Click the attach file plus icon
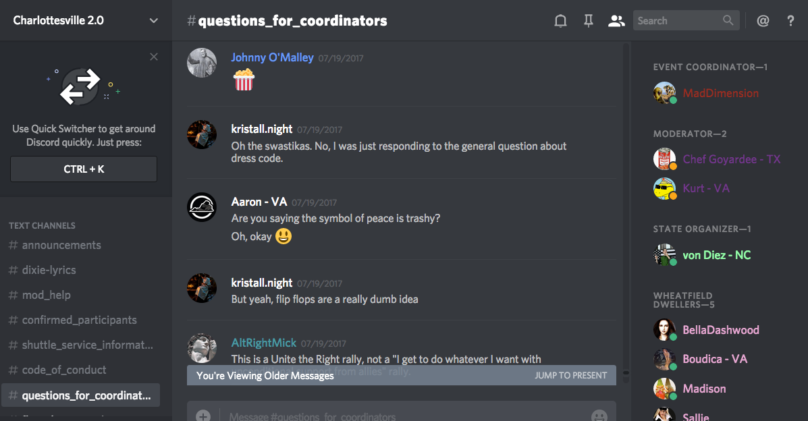Viewport: 808px width, 421px height. tap(203, 416)
